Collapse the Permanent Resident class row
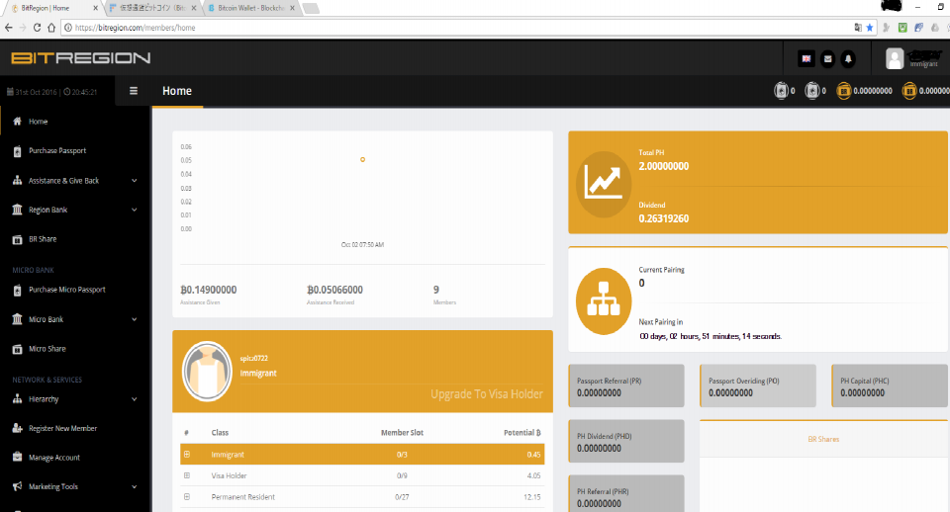 coord(187,497)
